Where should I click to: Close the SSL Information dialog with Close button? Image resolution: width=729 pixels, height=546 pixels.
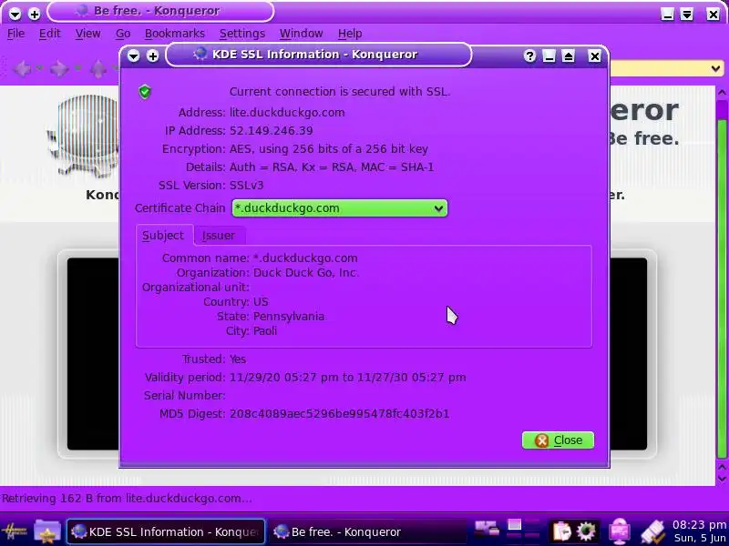pyautogui.click(x=558, y=440)
